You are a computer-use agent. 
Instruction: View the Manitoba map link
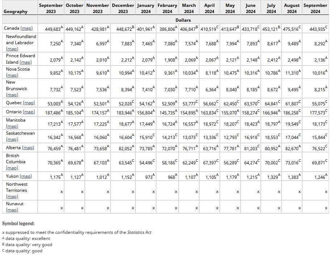pos(12,126)
